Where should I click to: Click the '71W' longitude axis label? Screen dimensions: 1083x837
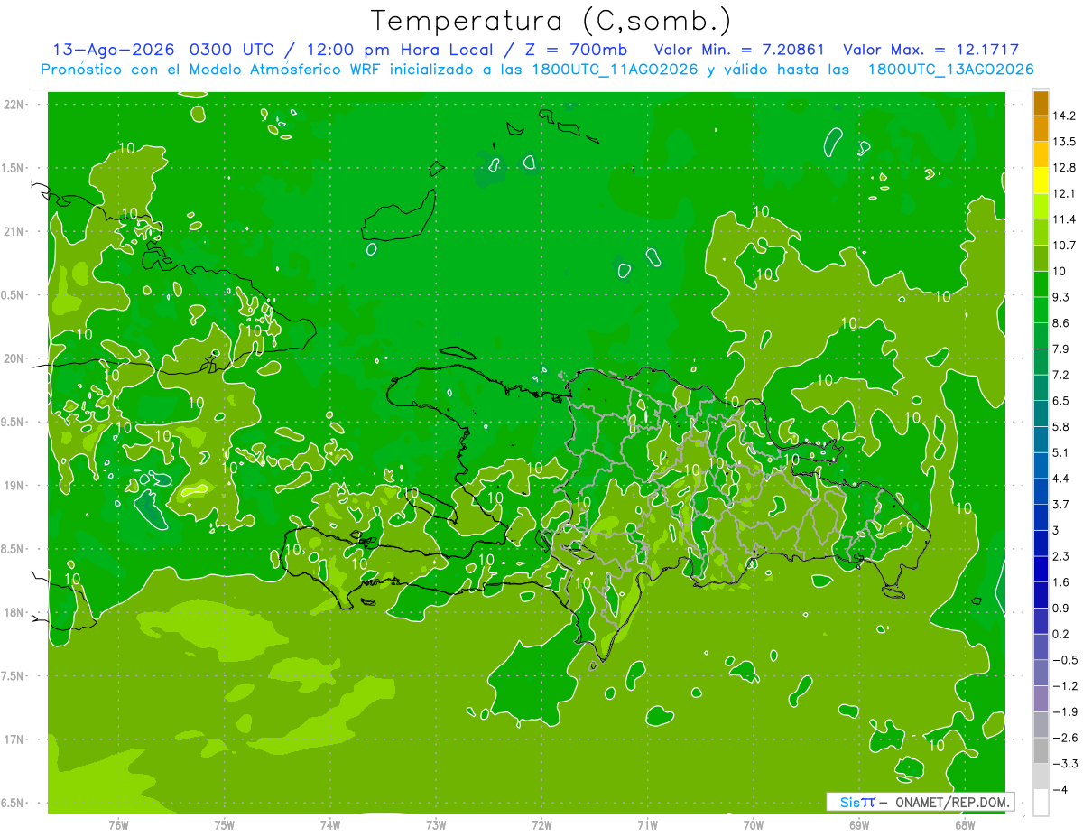[647, 824]
